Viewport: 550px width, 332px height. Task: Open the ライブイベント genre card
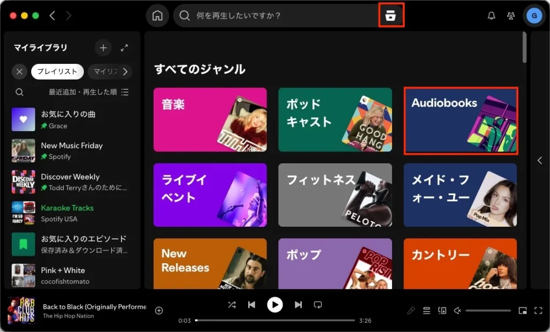pos(210,195)
